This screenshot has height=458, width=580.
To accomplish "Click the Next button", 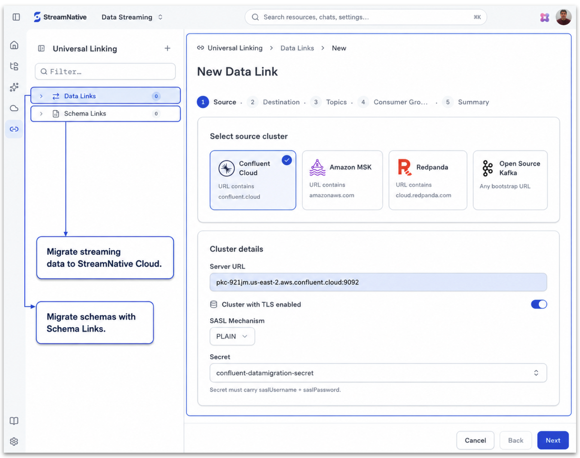I will [x=553, y=441].
